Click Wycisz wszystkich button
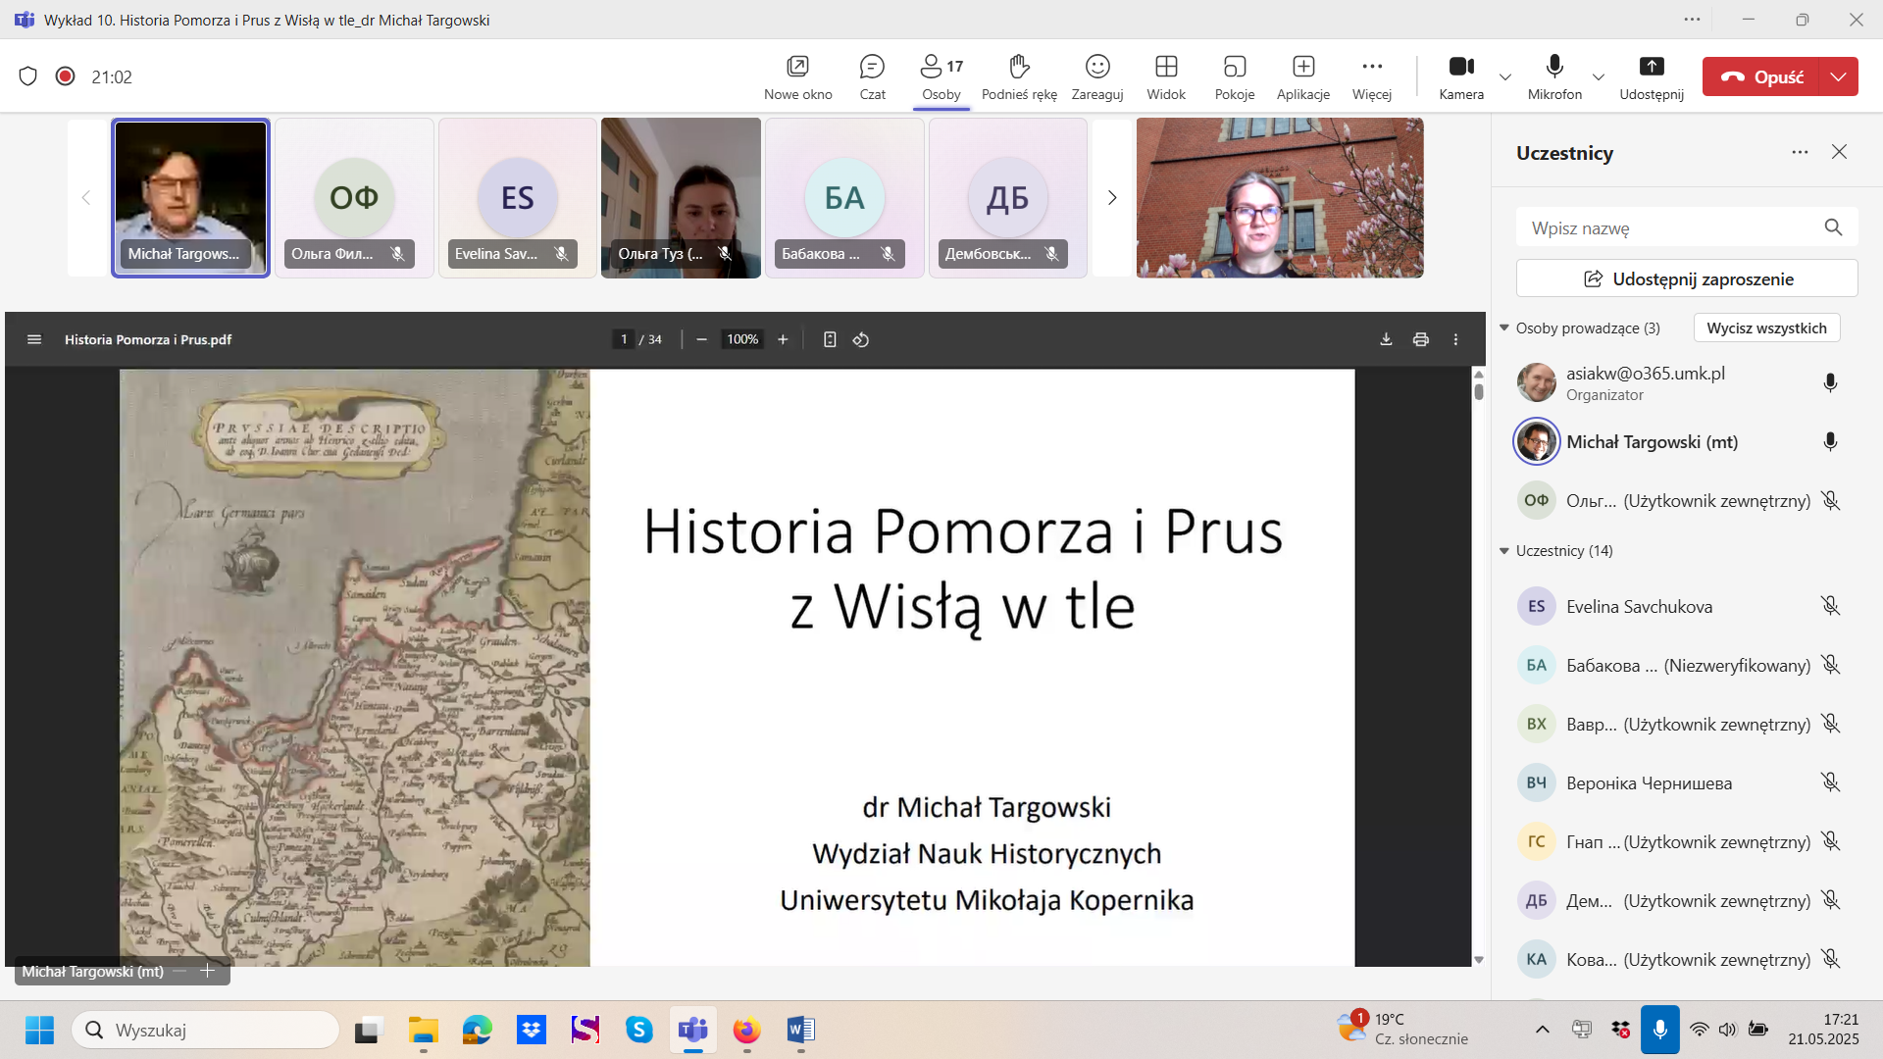Viewport: 1883px width, 1059px height. pyautogui.click(x=1766, y=328)
